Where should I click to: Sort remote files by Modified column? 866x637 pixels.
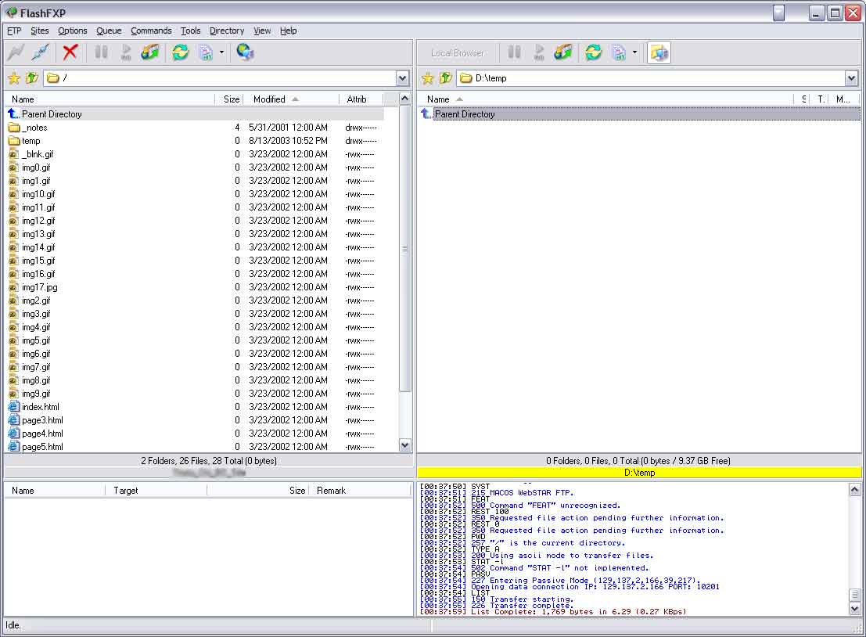(270, 99)
